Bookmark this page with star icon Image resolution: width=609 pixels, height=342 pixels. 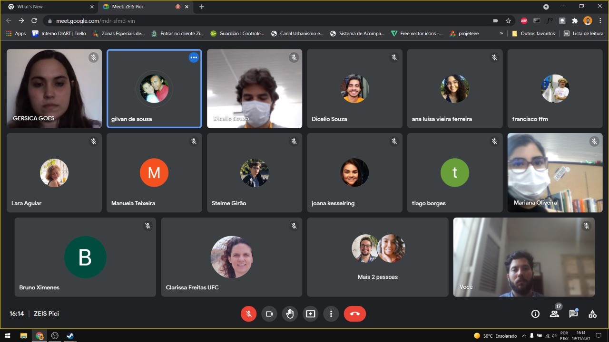508,21
